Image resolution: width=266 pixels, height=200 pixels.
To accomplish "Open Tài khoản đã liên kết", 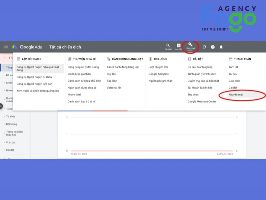I will click(x=200, y=88).
